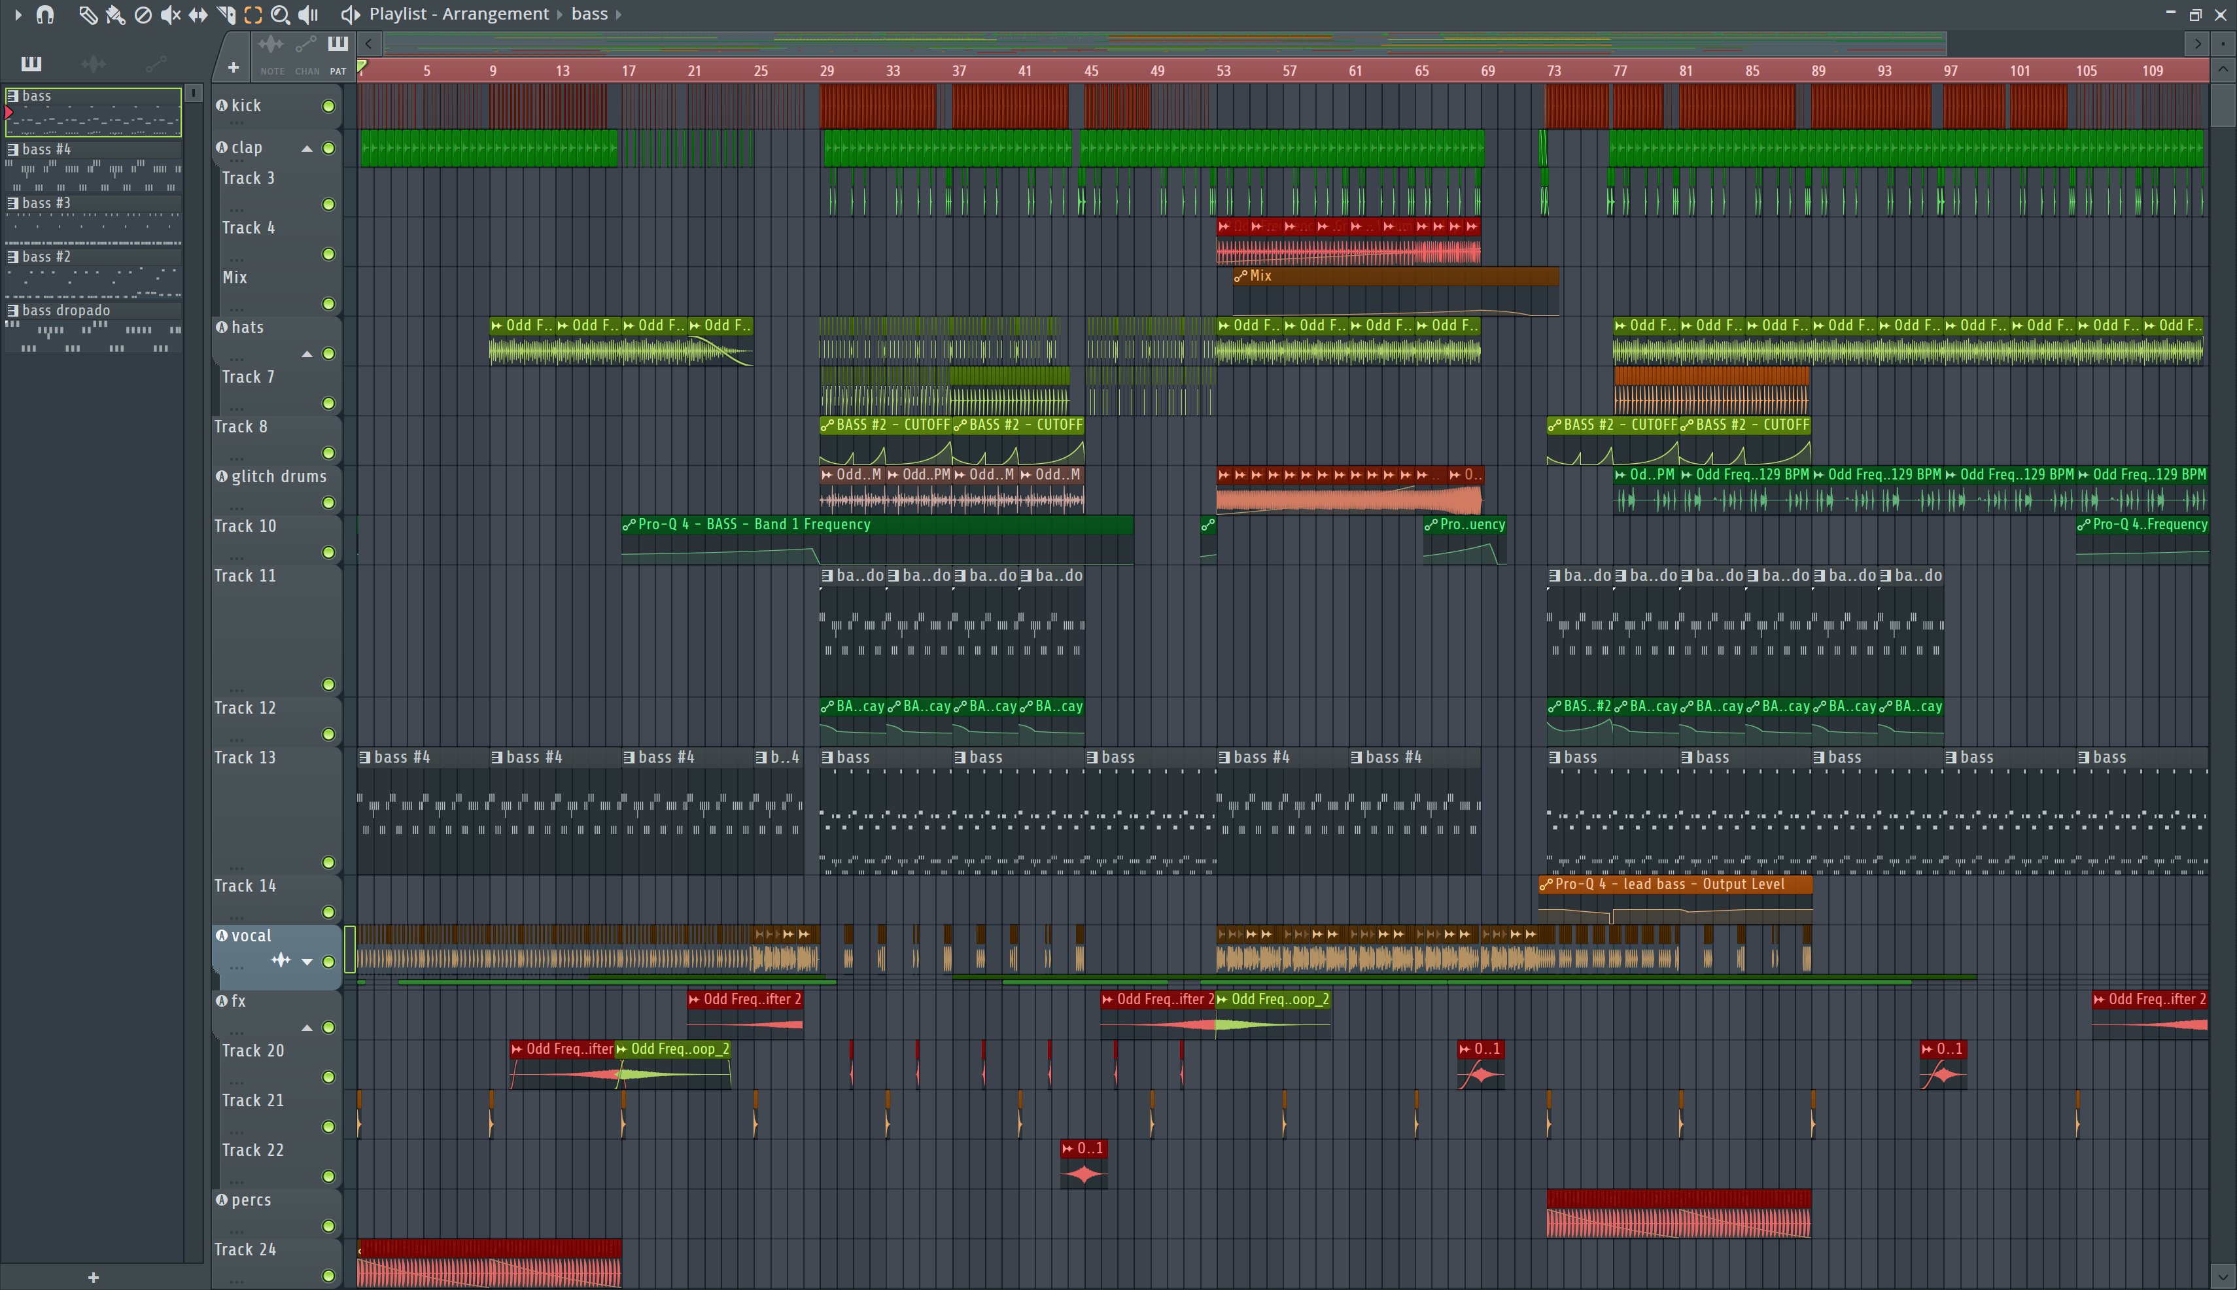Select the Mute tool
The image size is (2237, 1290).
tap(170, 14)
